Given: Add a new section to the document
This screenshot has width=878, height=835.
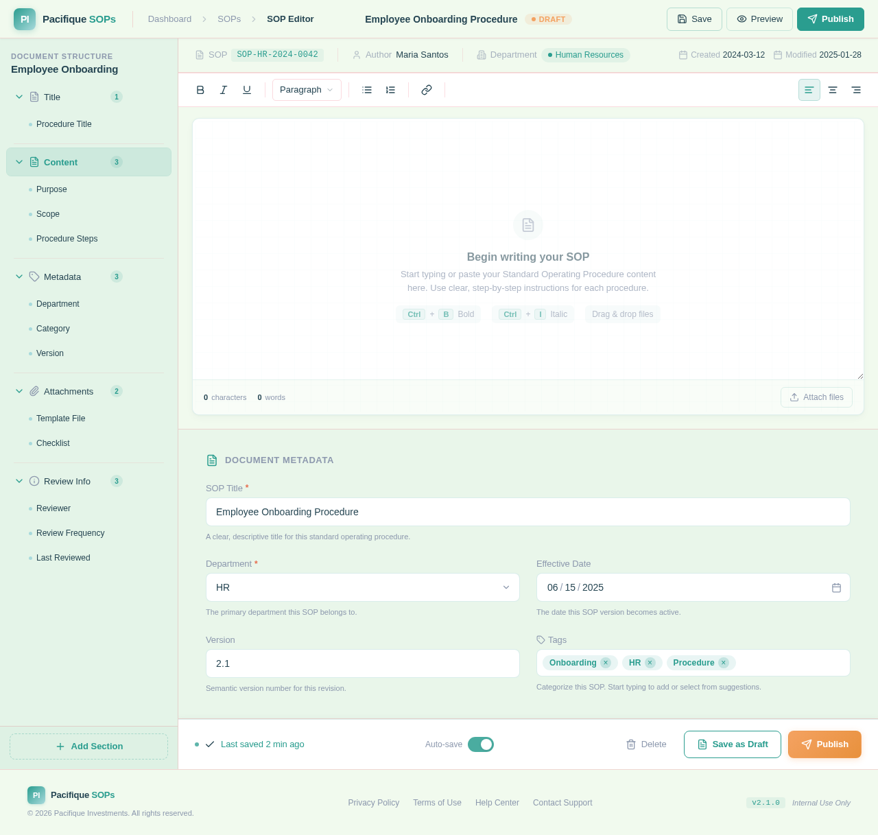Looking at the screenshot, I should (89, 746).
